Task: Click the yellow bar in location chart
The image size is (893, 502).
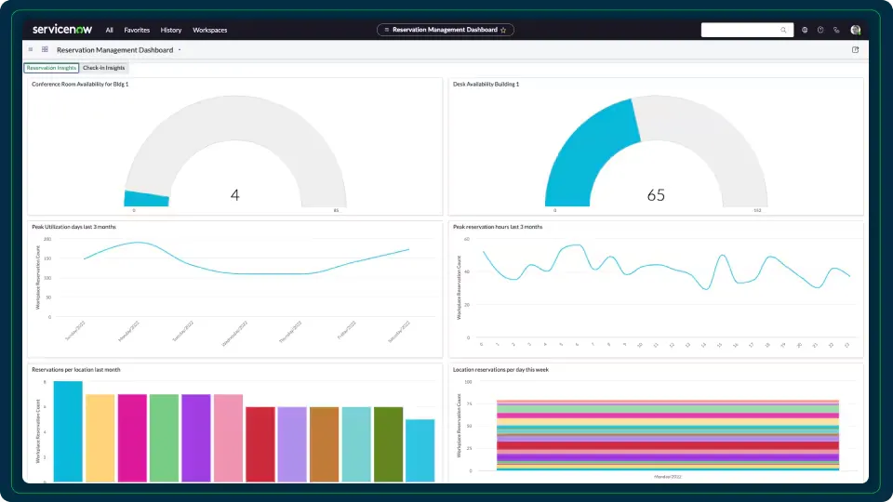Action: tap(100, 438)
